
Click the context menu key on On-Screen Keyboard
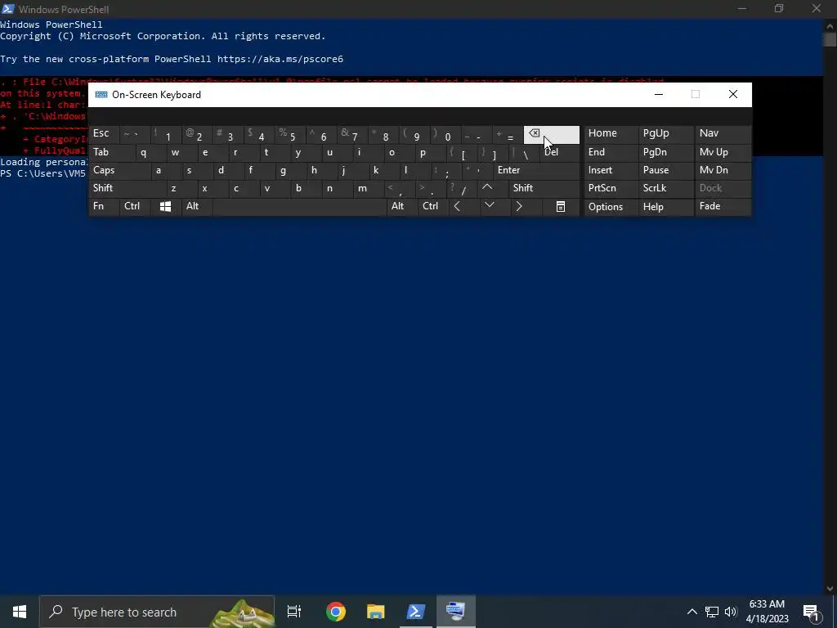click(x=561, y=207)
